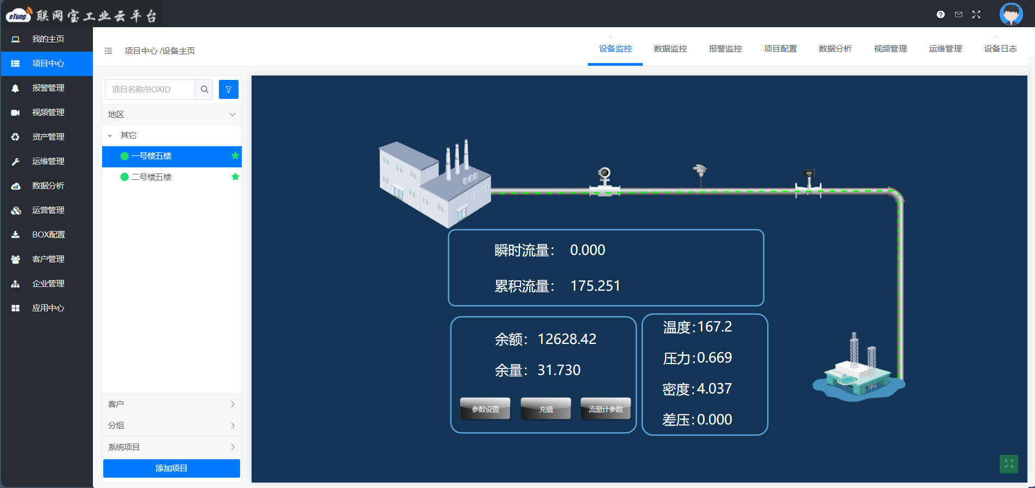This screenshot has width=1035, height=488.
Task: Unfavorite star for 一号楼五楼
Action: point(235,156)
